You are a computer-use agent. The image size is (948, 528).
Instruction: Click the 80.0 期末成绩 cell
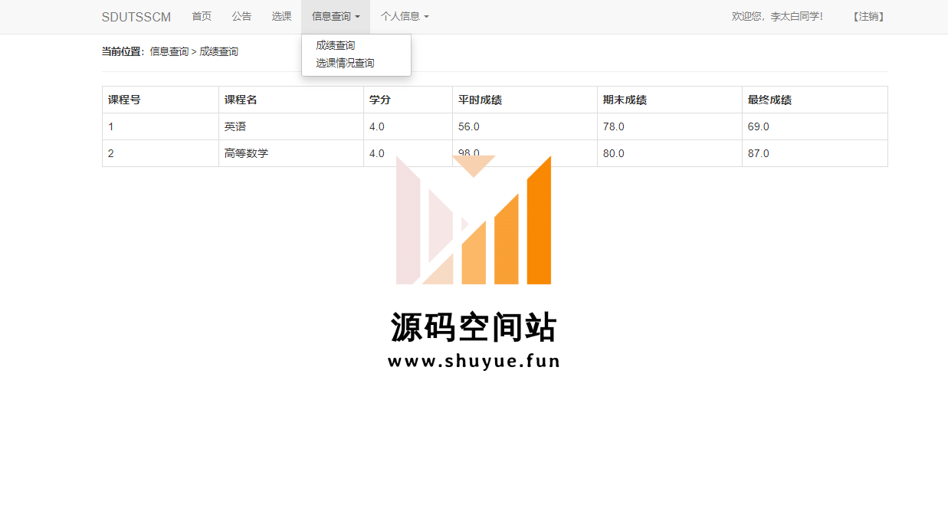tap(670, 153)
